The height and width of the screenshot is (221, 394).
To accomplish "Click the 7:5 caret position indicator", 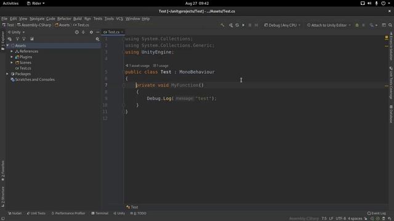I will click(324, 219).
